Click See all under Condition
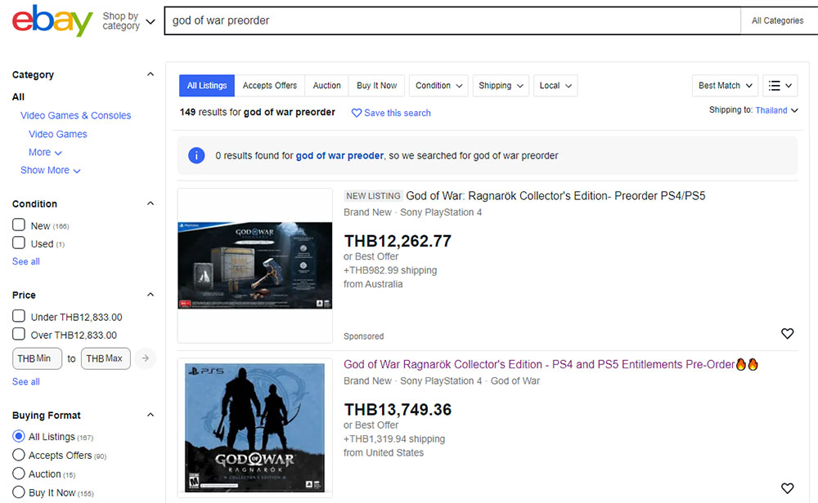The height and width of the screenshot is (503, 818). [x=26, y=261]
